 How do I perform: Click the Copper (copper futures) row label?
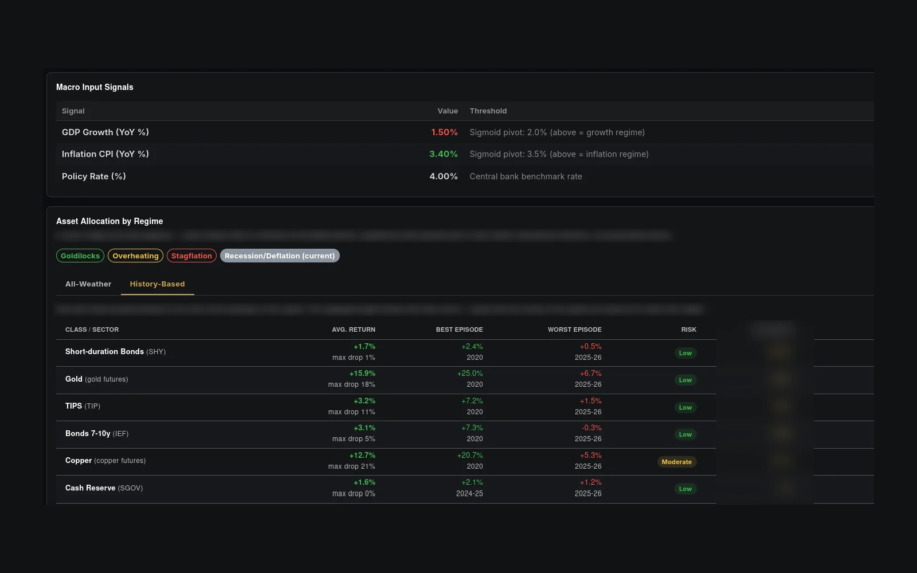105,461
